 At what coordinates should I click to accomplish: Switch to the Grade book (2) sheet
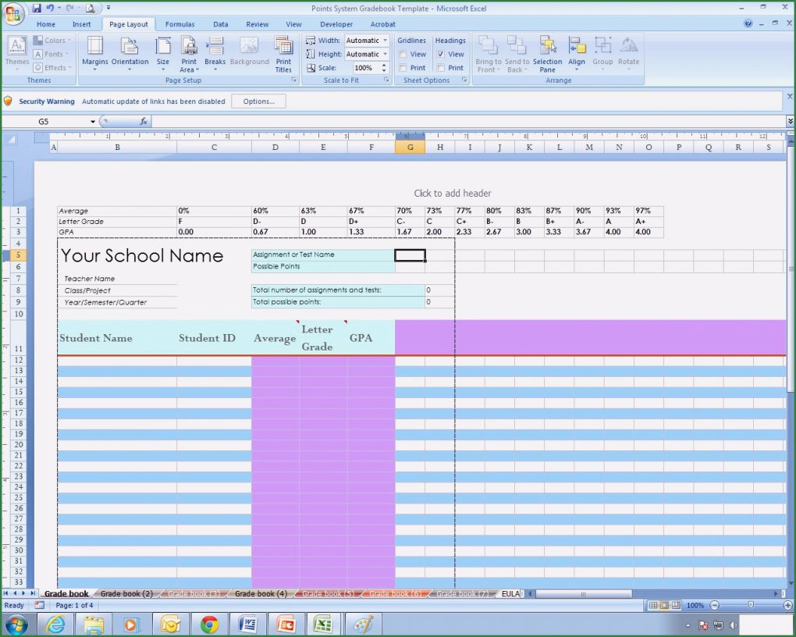pos(126,594)
